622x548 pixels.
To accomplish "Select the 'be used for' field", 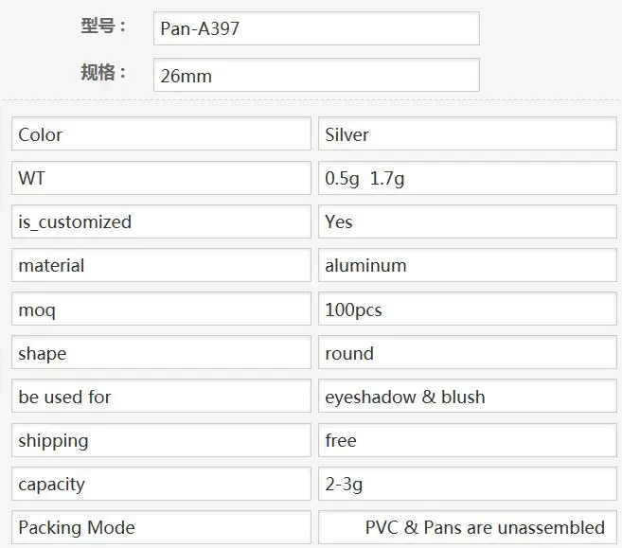I will point(161,397).
